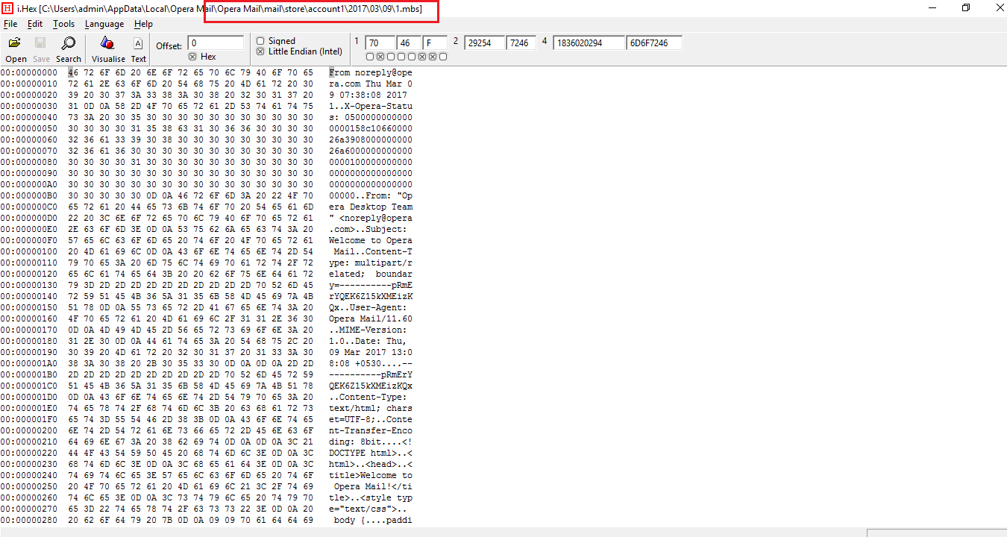Click ASCII text '..MIME-Version:'
Image resolution: width=1007 pixels, height=537 pixels.
[x=368, y=330]
